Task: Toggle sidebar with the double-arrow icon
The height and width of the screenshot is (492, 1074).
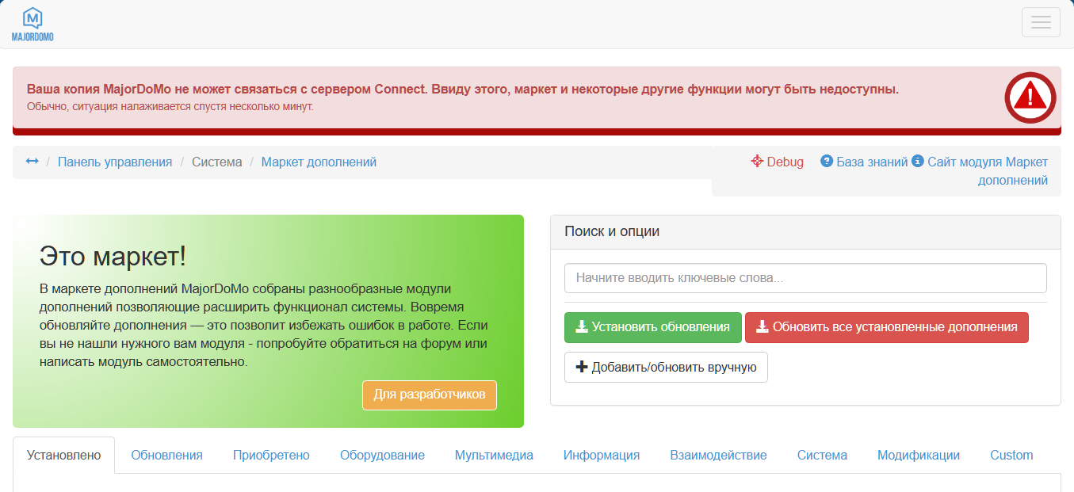Action: (x=32, y=162)
